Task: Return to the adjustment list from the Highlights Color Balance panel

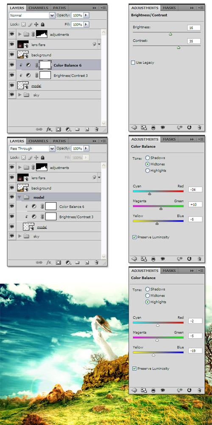Action: pos(134,390)
